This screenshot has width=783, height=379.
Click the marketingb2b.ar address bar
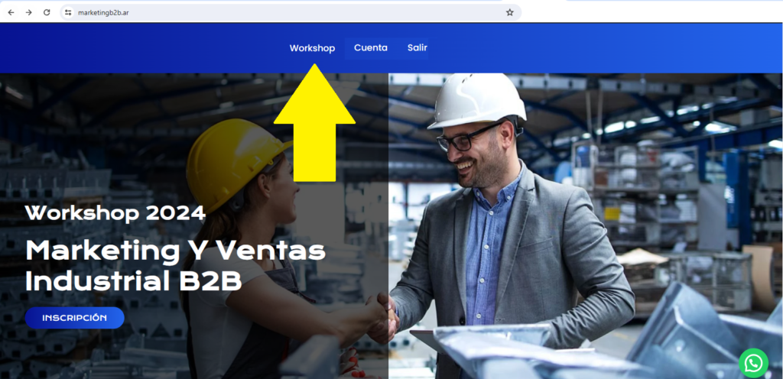coord(291,12)
